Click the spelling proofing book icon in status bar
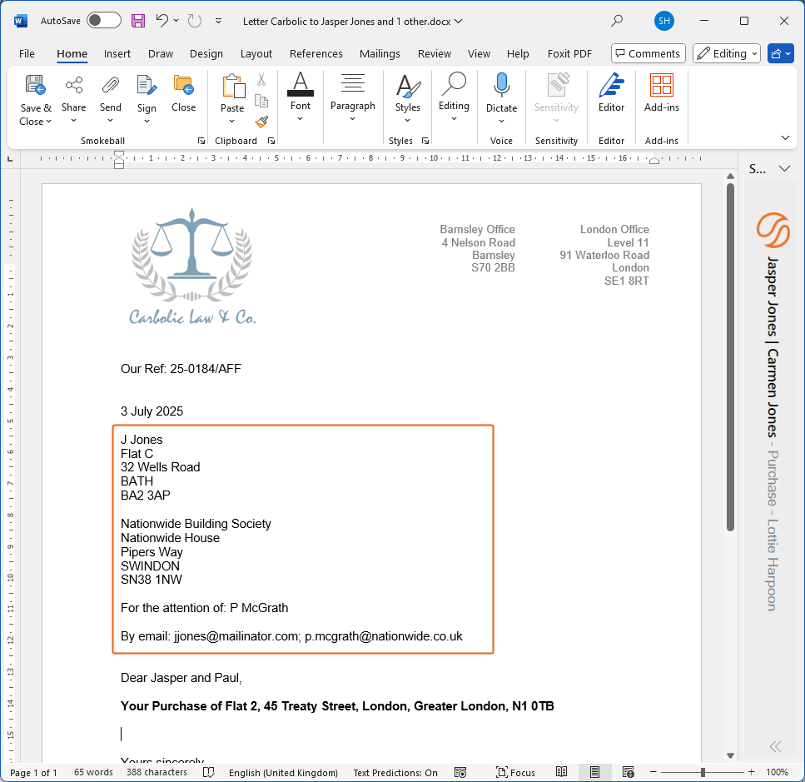Screen dimensions: 805x782 pyautogui.click(x=208, y=772)
